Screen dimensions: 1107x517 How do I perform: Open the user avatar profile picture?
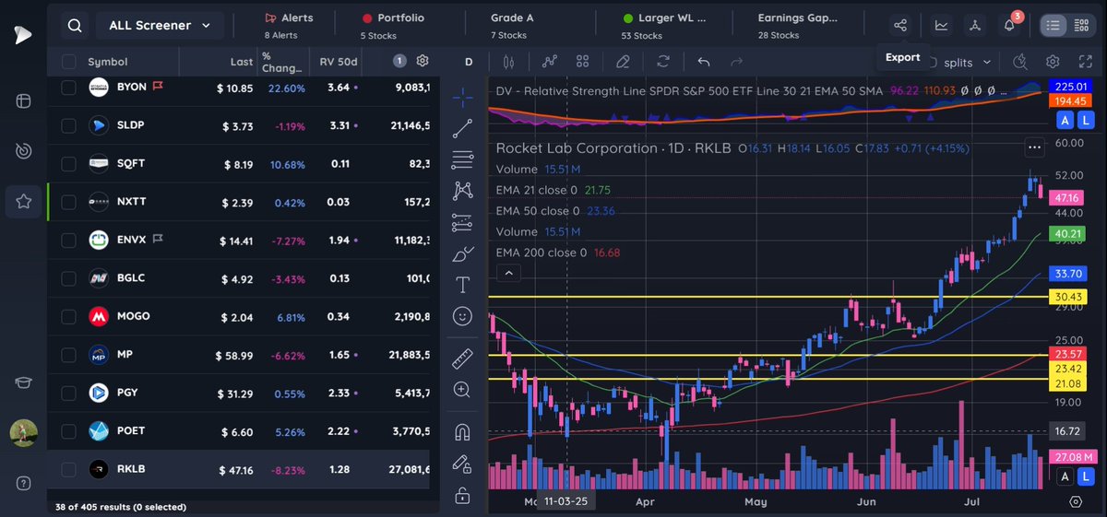23,433
